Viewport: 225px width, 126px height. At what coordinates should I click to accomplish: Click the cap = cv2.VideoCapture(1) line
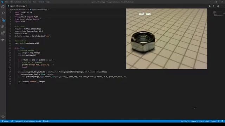click(27, 43)
